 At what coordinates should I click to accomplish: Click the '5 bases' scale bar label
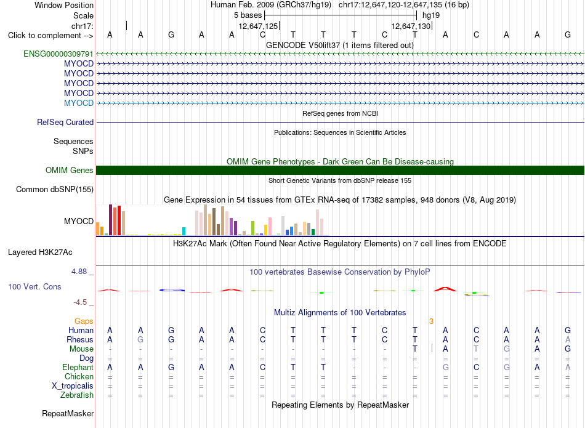coord(248,15)
